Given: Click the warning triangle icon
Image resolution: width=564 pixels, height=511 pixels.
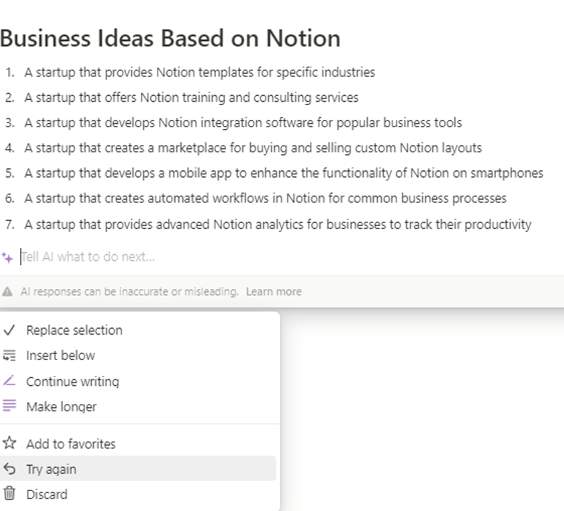Looking at the screenshot, I should [7, 291].
